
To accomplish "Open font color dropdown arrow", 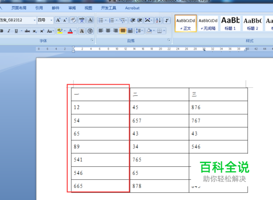I will point(75,31).
